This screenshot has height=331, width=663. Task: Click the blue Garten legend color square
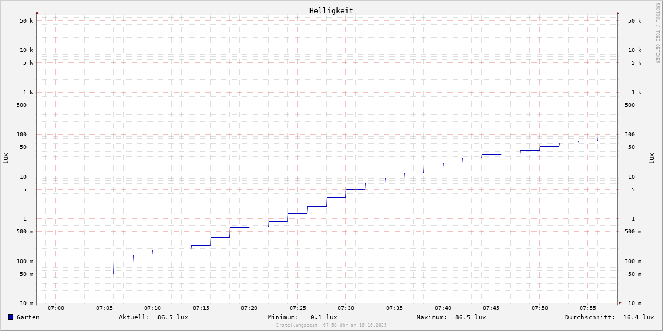click(x=10, y=317)
